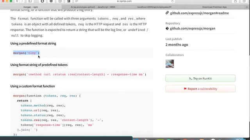
Task: Click the '2 months ago' last publish text
Action: coord(177,45)
